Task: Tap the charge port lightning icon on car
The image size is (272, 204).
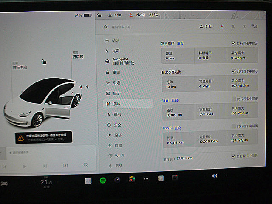Action: coord(87,87)
